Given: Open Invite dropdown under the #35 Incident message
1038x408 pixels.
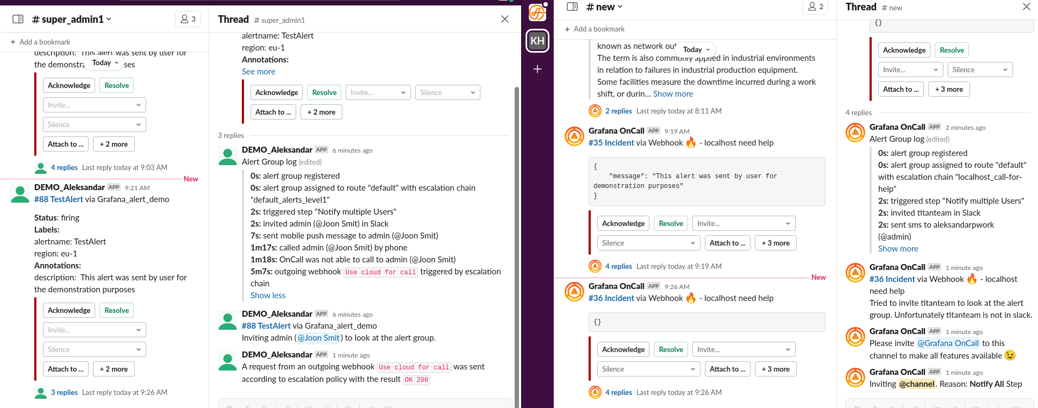Looking at the screenshot, I should pyautogui.click(x=744, y=223).
